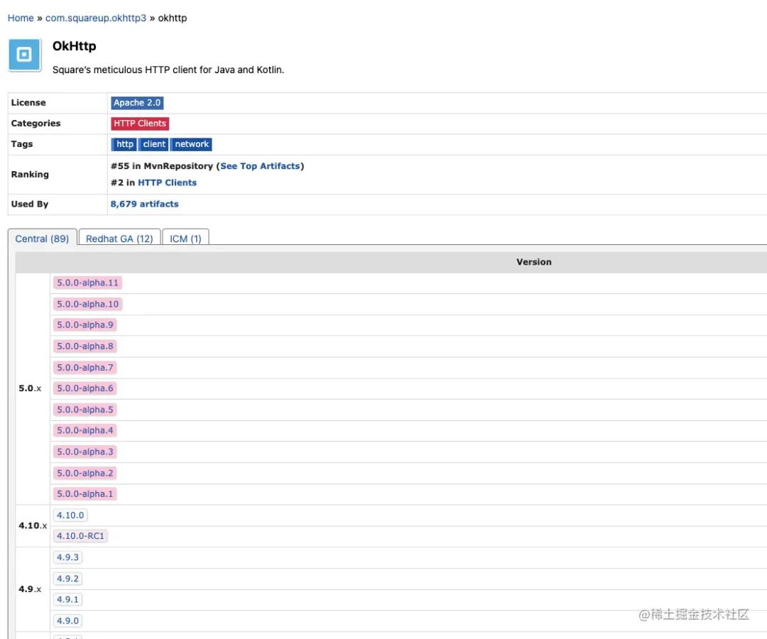Click the Apache 2.0 license badge
Image resolution: width=767 pixels, height=639 pixels.
[x=137, y=103]
